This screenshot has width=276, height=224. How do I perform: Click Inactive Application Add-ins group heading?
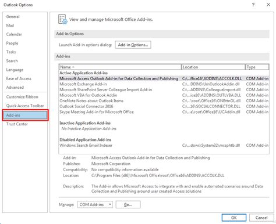(85, 123)
